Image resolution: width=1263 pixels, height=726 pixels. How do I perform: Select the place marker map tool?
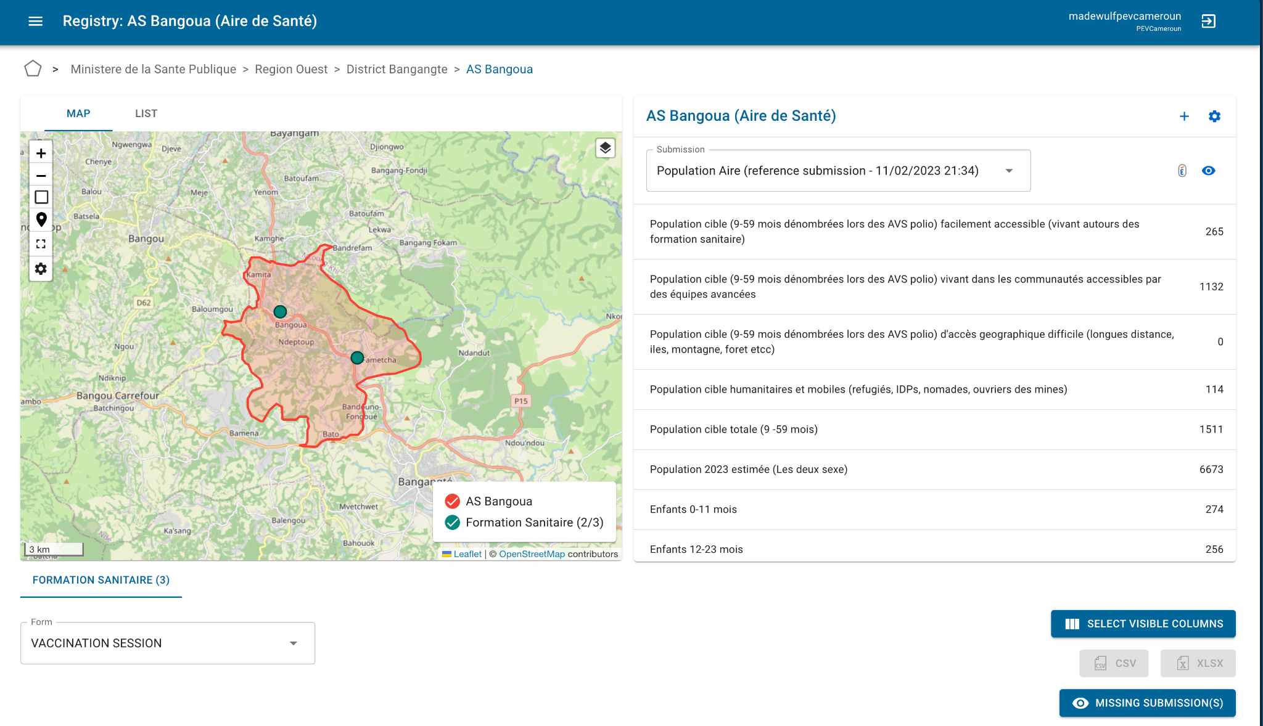pos(41,219)
